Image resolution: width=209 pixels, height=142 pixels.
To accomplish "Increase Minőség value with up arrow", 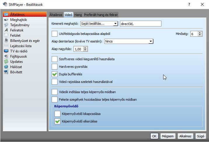I will 200,33.
